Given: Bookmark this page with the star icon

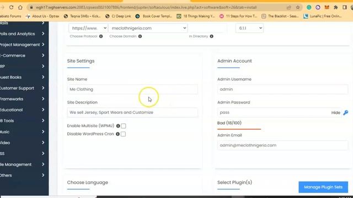Looking at the screenshot, I should click(298, 7).
